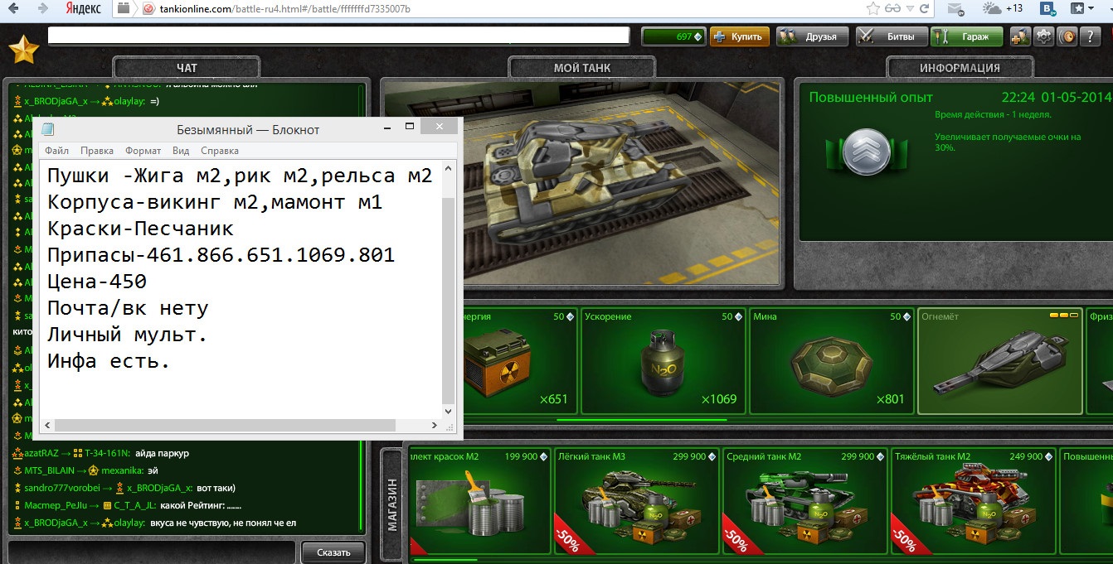Open the help question mark icon
The width and height of the screenshot is (1113, 564).
point(1090,36)
